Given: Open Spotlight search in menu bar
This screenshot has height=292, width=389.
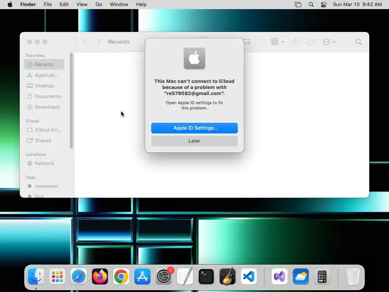Looking at the screenshot, I should 311,5.
